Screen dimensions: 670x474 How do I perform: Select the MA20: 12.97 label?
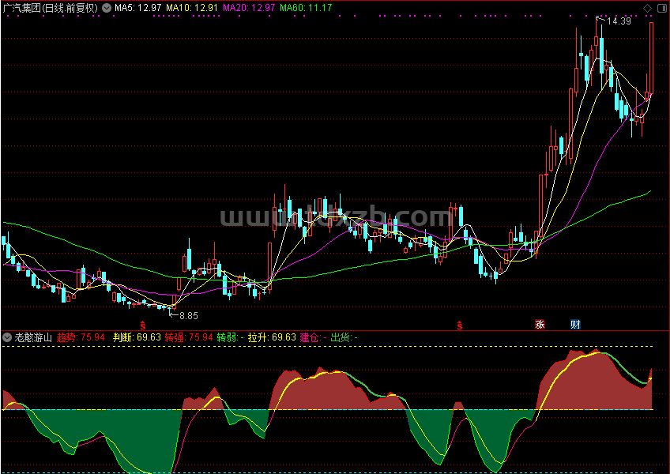249,8
